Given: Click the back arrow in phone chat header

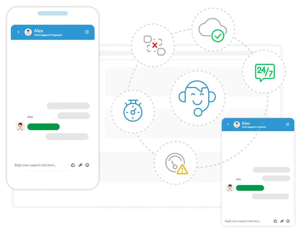Looking at the screenshot, I should click(18, 32).
